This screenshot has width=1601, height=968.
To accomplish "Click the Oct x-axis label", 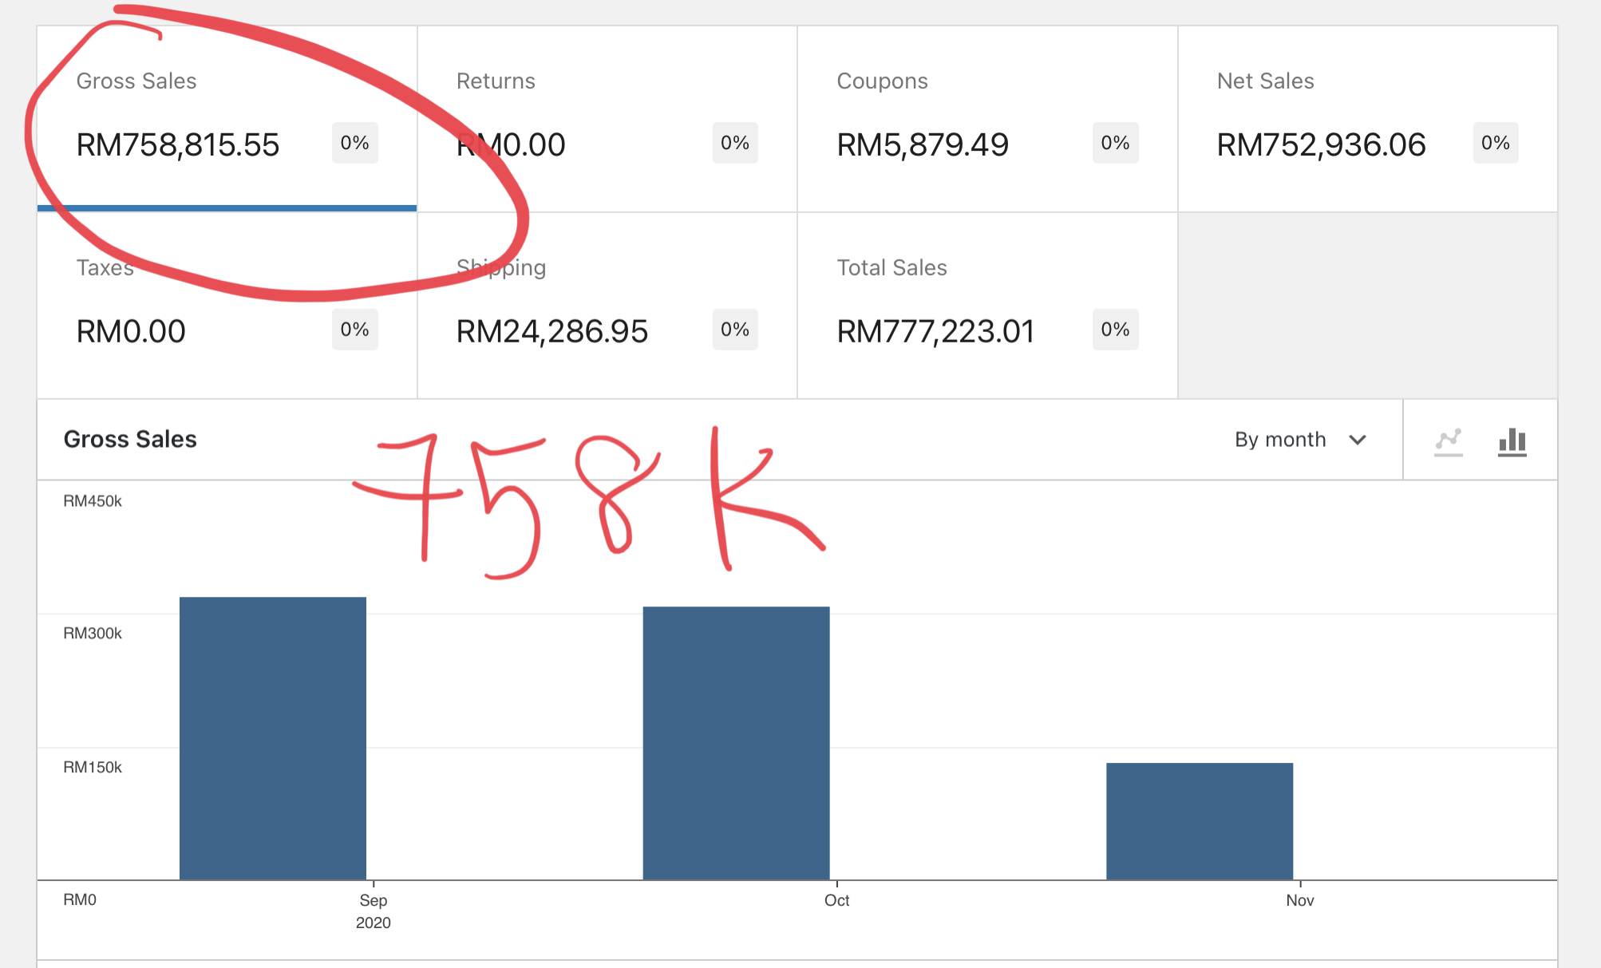I will point(836,900).
